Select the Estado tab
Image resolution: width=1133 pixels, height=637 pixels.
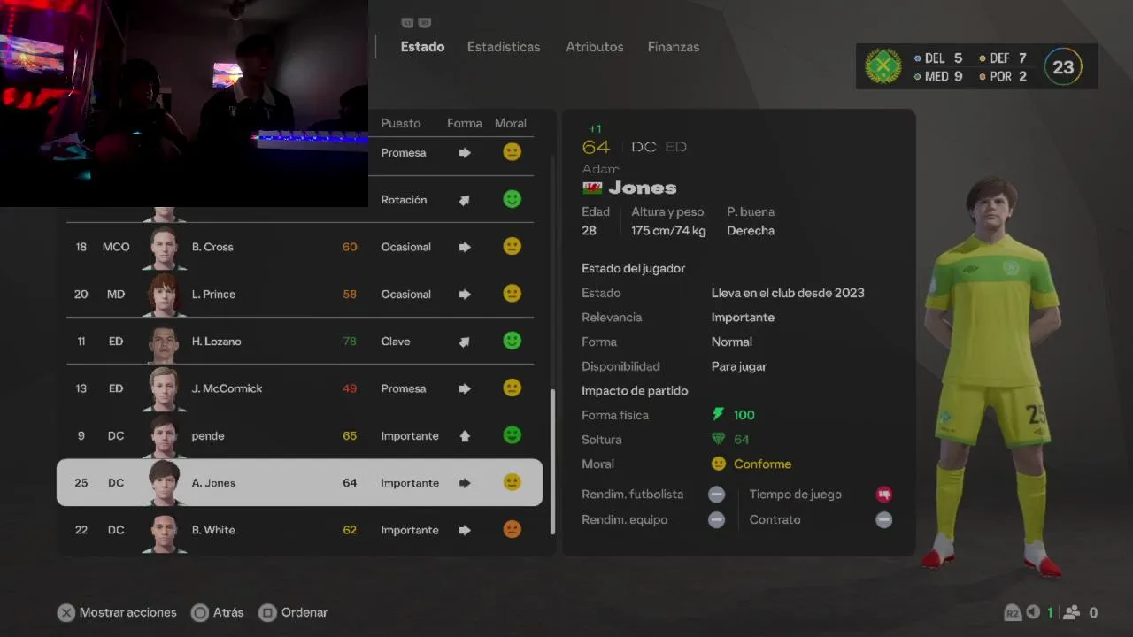pos(422,47)
